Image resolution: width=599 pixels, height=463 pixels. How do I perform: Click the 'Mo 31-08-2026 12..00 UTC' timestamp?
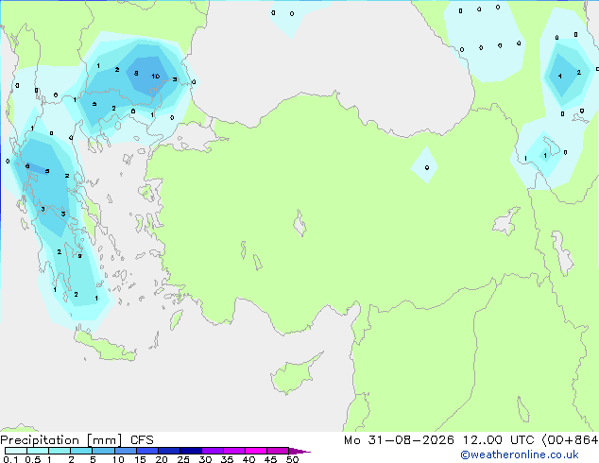coord(439,440)
